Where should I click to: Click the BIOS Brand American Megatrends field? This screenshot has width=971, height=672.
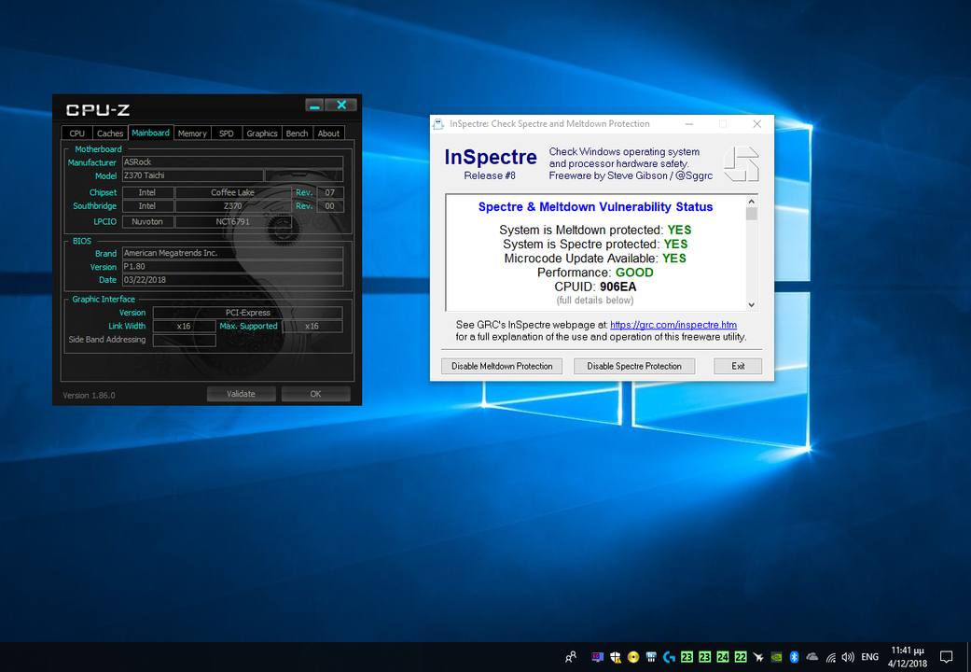[232, 253]
